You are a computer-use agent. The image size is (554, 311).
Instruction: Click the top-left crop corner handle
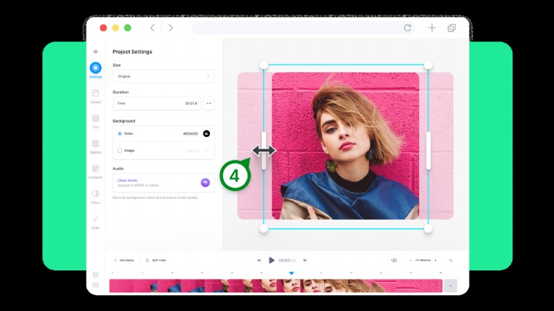click(x=264, y=65)
